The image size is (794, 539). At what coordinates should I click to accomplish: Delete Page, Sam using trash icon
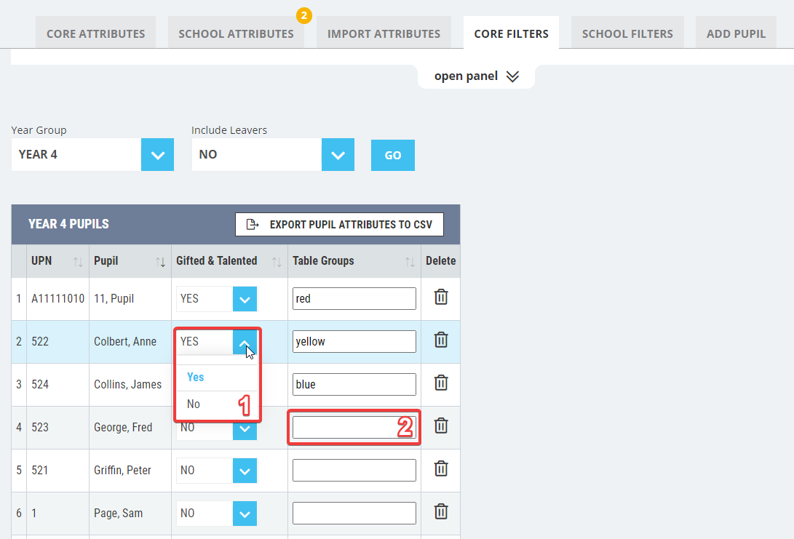coord(441,511)
